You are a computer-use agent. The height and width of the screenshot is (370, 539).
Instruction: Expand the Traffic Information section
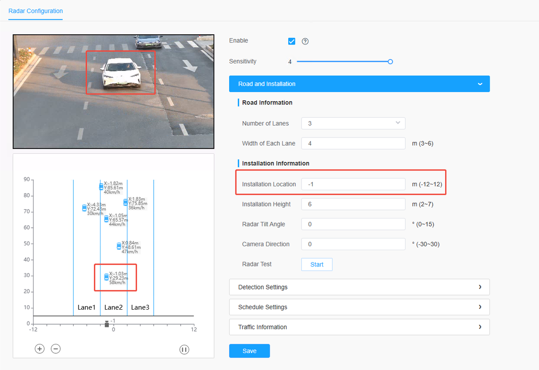click(x=359, y=327)
